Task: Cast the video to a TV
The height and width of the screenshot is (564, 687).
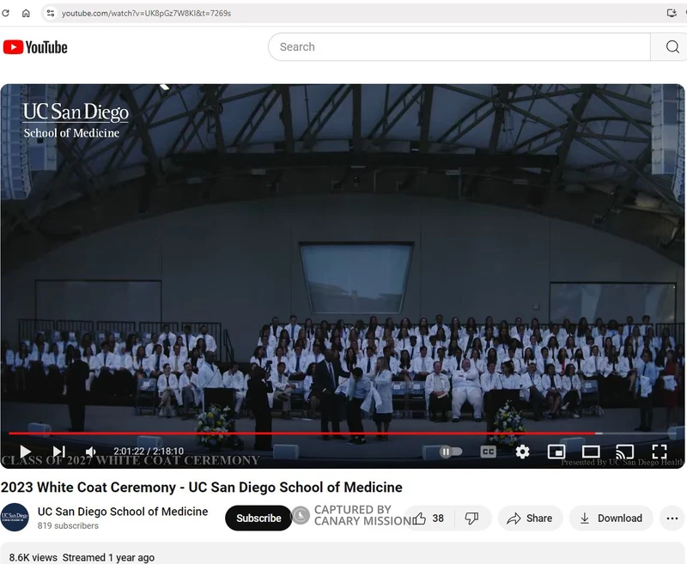Action: click(x=625, y=452)
